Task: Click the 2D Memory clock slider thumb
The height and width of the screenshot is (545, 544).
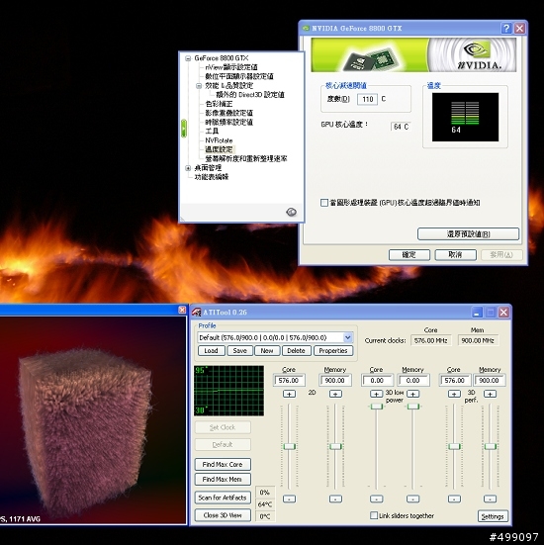Action: [335, 446]
